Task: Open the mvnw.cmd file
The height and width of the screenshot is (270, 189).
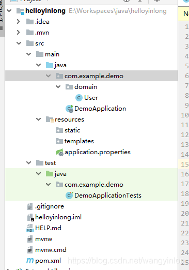Action: coord(51,250)
